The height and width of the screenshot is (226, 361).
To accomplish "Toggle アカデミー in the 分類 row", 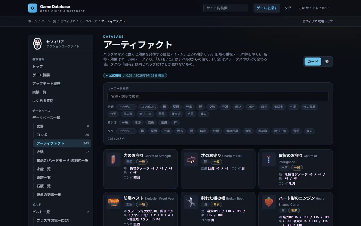I will tap(126, 107).
